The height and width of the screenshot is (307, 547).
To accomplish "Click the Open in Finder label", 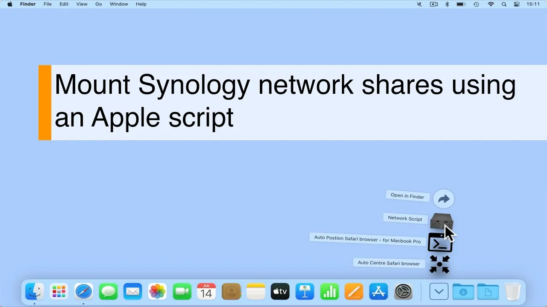I will click(407, 196).
